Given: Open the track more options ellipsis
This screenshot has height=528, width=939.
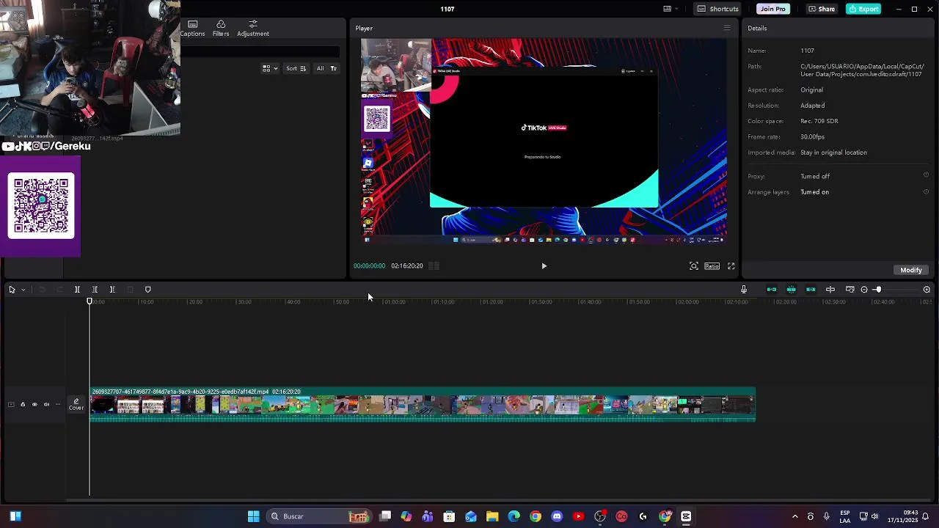Looking at the screenshot, I should [x=58, y=404].
